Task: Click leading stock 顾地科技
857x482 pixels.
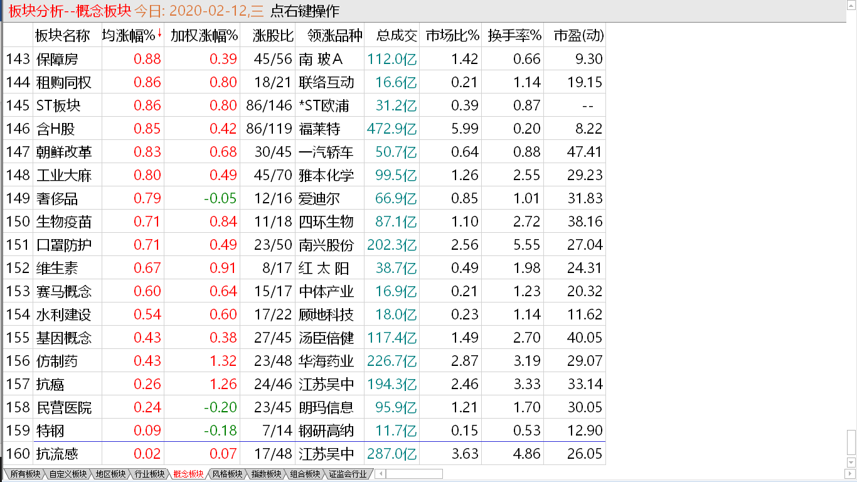Action: [x=326, y=314]
